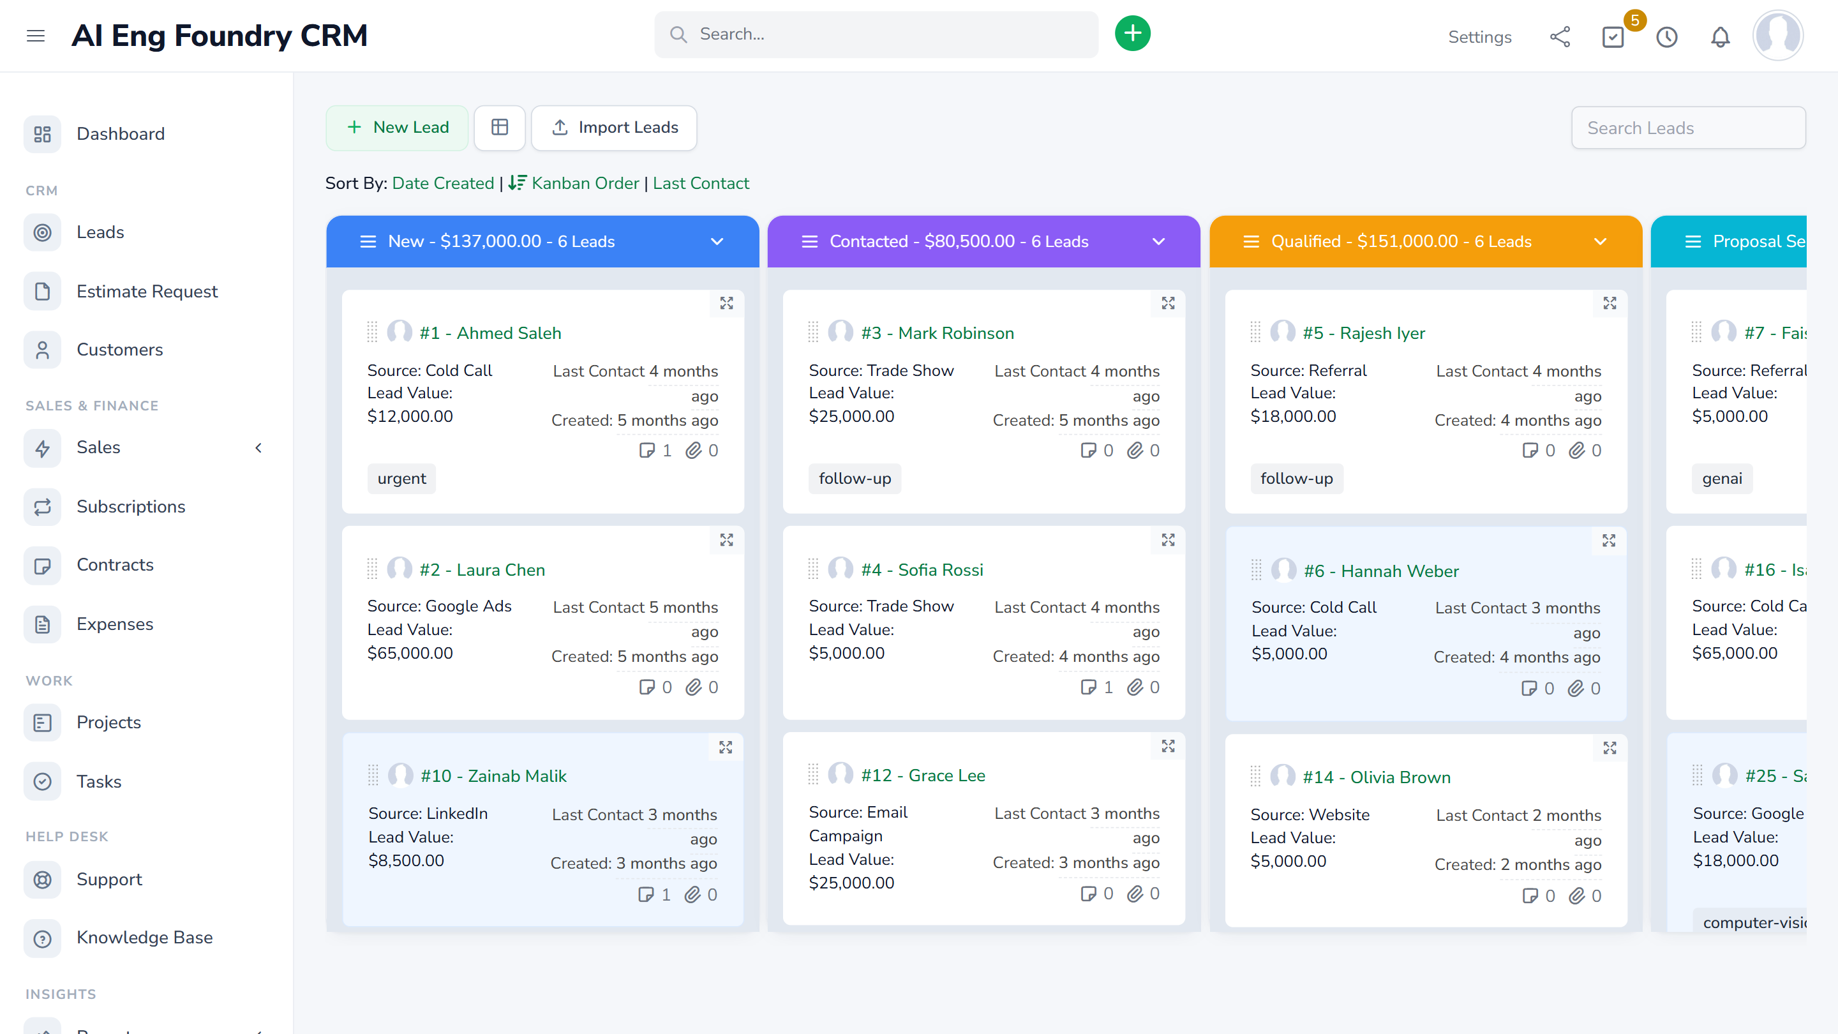The image size is (1838, 1034).
Task: Click the green quick-add plus button
Action: pos(1132,34)
